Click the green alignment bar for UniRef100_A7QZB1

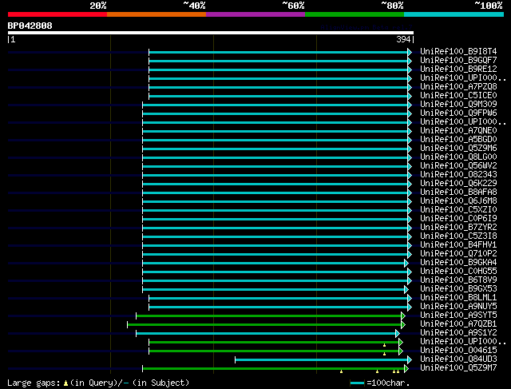(x=264, y=325)
